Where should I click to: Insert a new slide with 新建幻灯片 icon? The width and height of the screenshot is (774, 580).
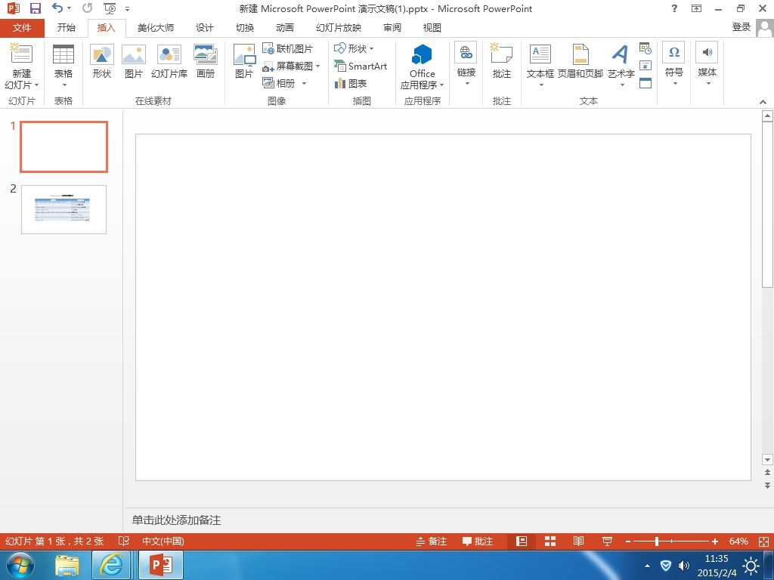point(21,54)
